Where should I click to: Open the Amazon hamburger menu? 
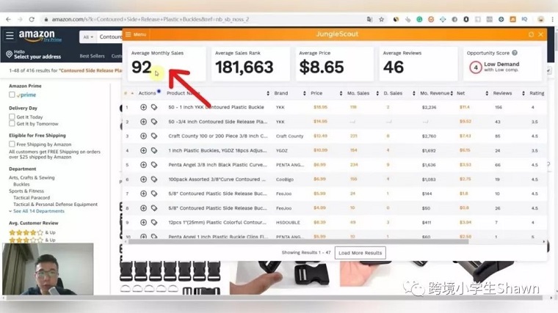[x=10, y=35]
